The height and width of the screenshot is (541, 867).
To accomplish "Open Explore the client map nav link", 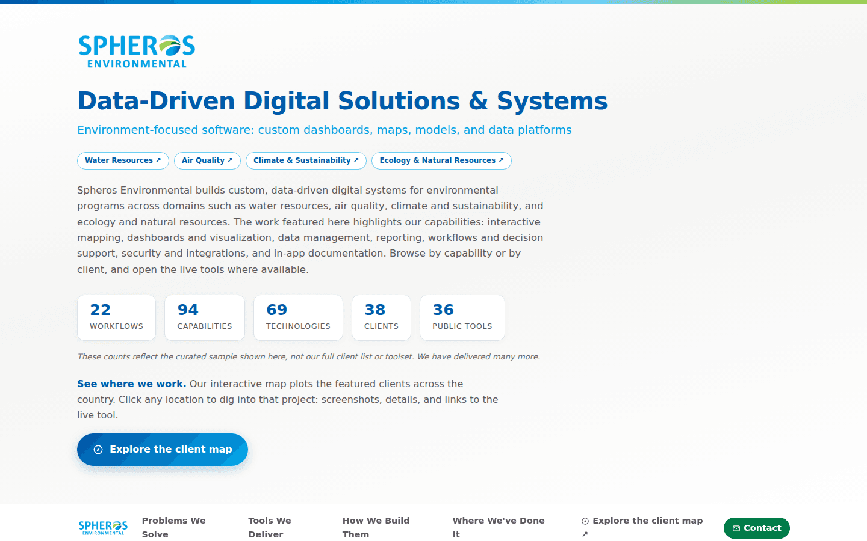I will [642, 527].
